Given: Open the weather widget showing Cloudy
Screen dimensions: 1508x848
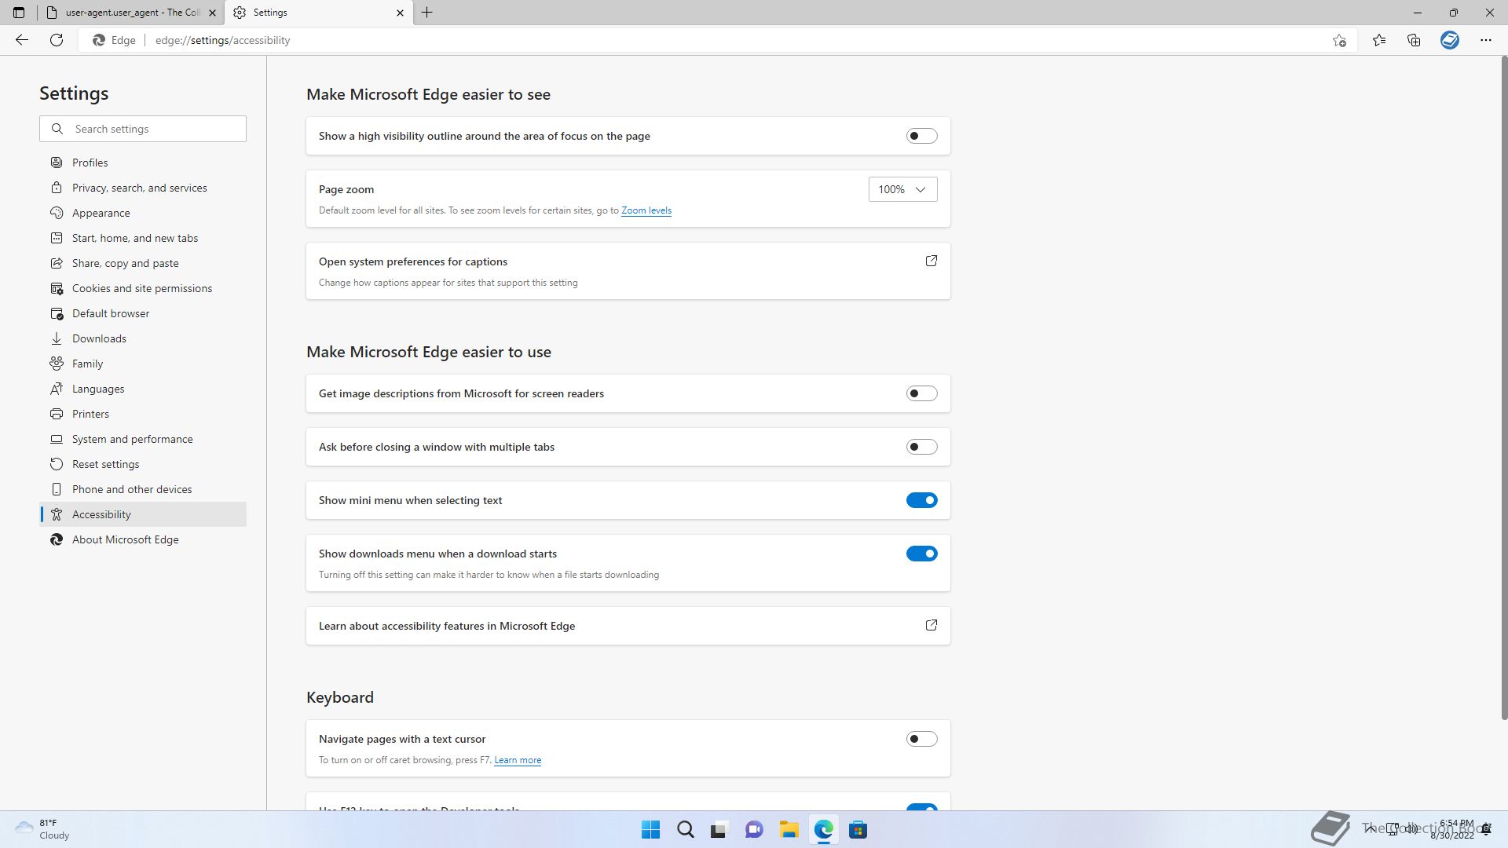Looking at the screenshot, I should click(43, 829).
